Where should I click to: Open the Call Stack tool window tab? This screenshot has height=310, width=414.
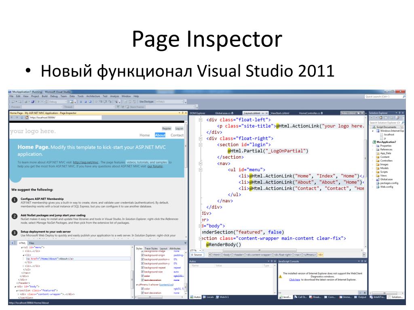tap(300, 297)
